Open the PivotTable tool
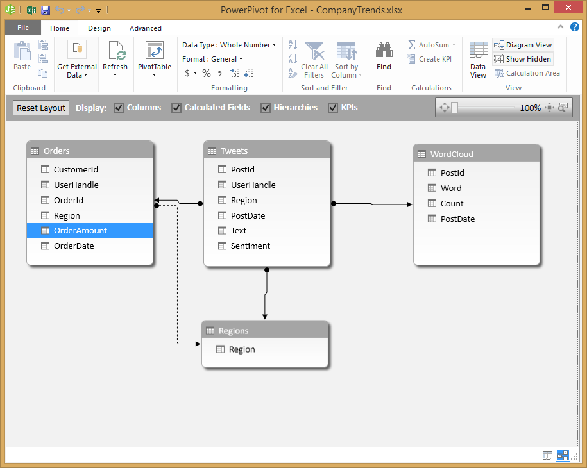 (154, 52)
